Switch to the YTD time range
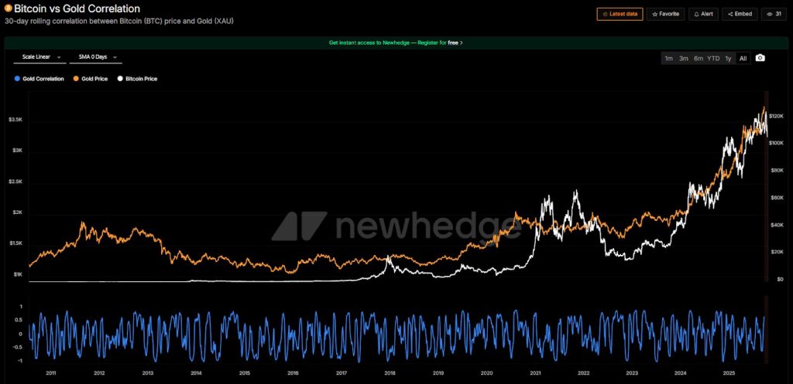 [713, 58]
